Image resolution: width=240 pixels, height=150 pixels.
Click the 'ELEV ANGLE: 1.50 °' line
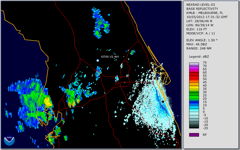202,40
